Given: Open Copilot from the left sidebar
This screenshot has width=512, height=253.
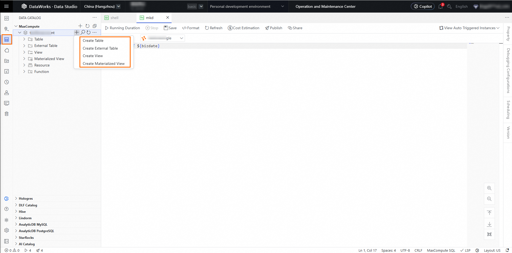Looking at the screenshot, I should pyautogui.click(x=7, y=199).
